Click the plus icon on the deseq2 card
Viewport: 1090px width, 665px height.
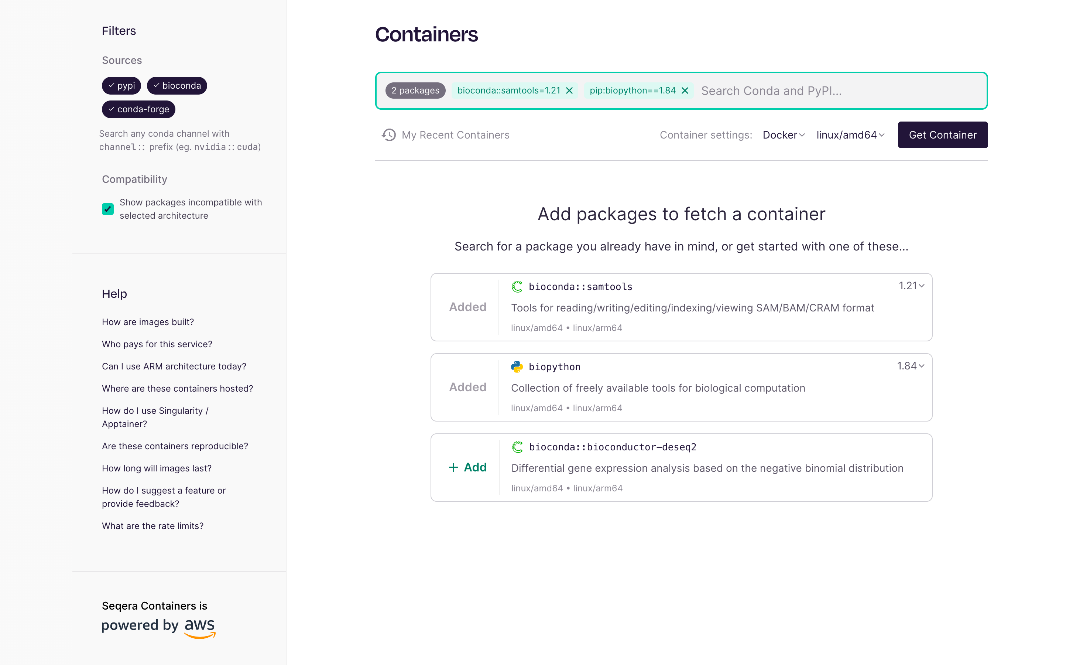pos(453,468)
